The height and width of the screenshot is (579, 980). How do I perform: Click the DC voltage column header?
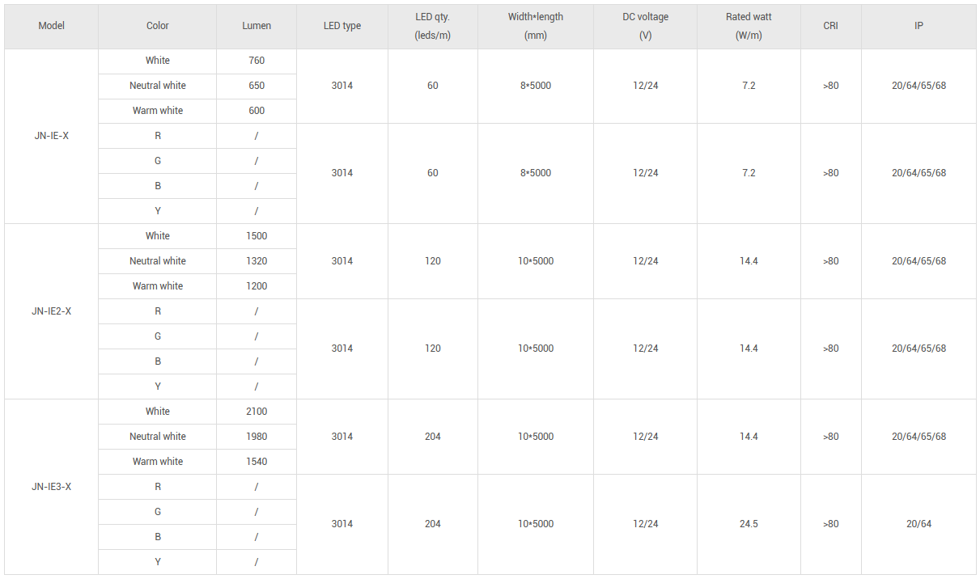tap(645, 26)
